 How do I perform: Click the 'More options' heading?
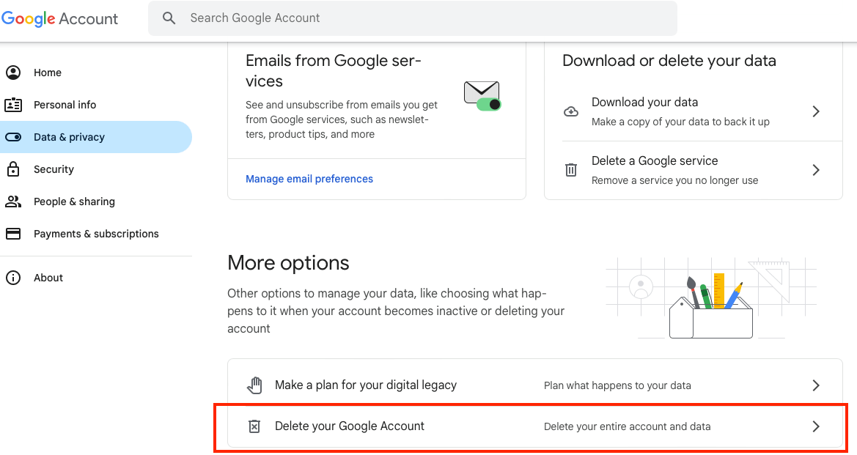click(x=289, y=263)
